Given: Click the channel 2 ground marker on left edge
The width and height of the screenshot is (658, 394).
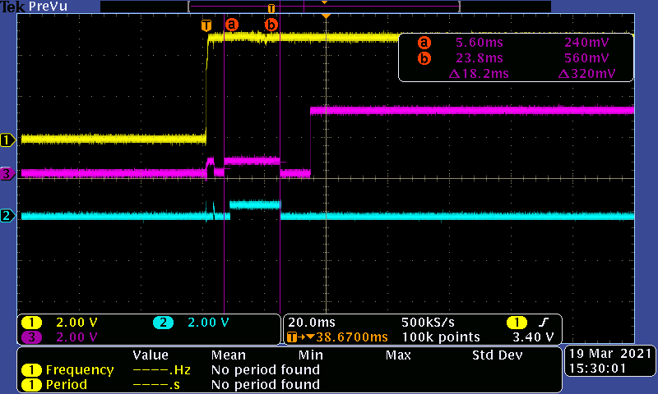Looking at the screenshot, I should click(7, 216).
